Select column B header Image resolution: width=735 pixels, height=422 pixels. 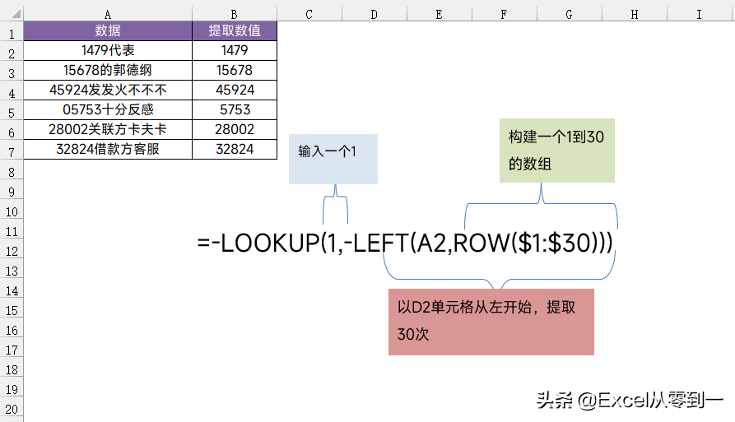click(235, 14)
